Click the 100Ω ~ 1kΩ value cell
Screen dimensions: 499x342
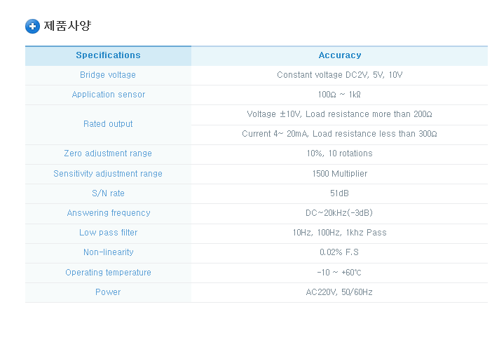[x=340, y=95]
